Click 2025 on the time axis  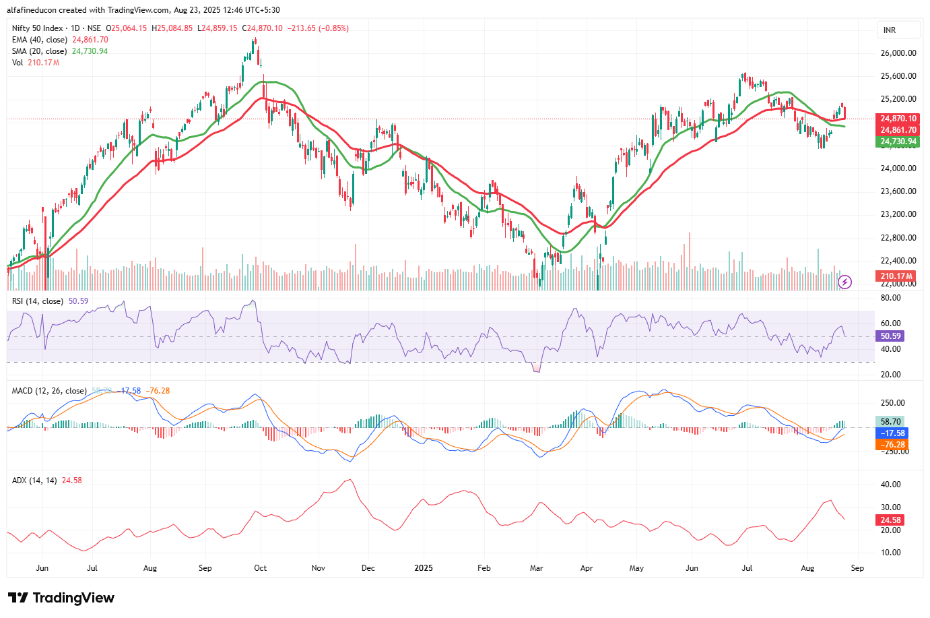pos(423,568)
